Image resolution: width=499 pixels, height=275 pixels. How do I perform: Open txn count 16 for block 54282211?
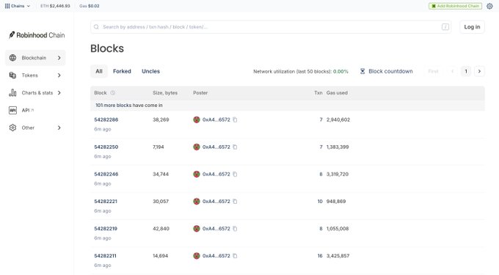point(320,256)
